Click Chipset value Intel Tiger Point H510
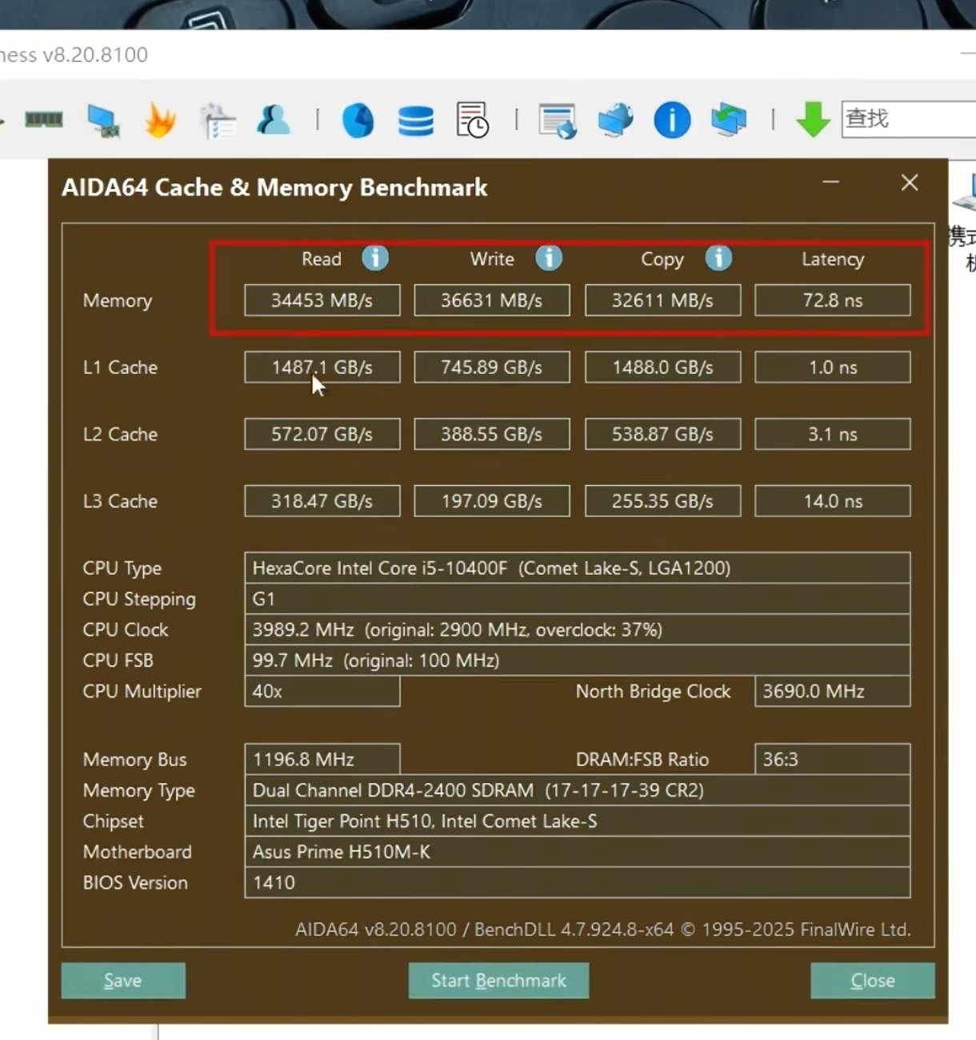The width and height of the screenshot is (976, 1040). 578,821
